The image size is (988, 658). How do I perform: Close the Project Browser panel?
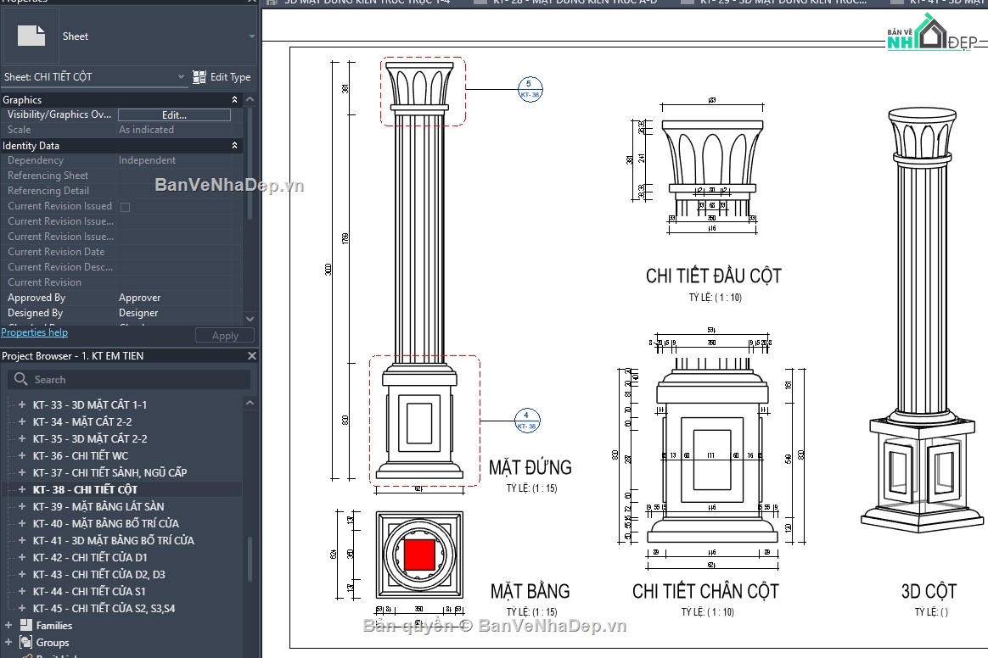[252, 356]
